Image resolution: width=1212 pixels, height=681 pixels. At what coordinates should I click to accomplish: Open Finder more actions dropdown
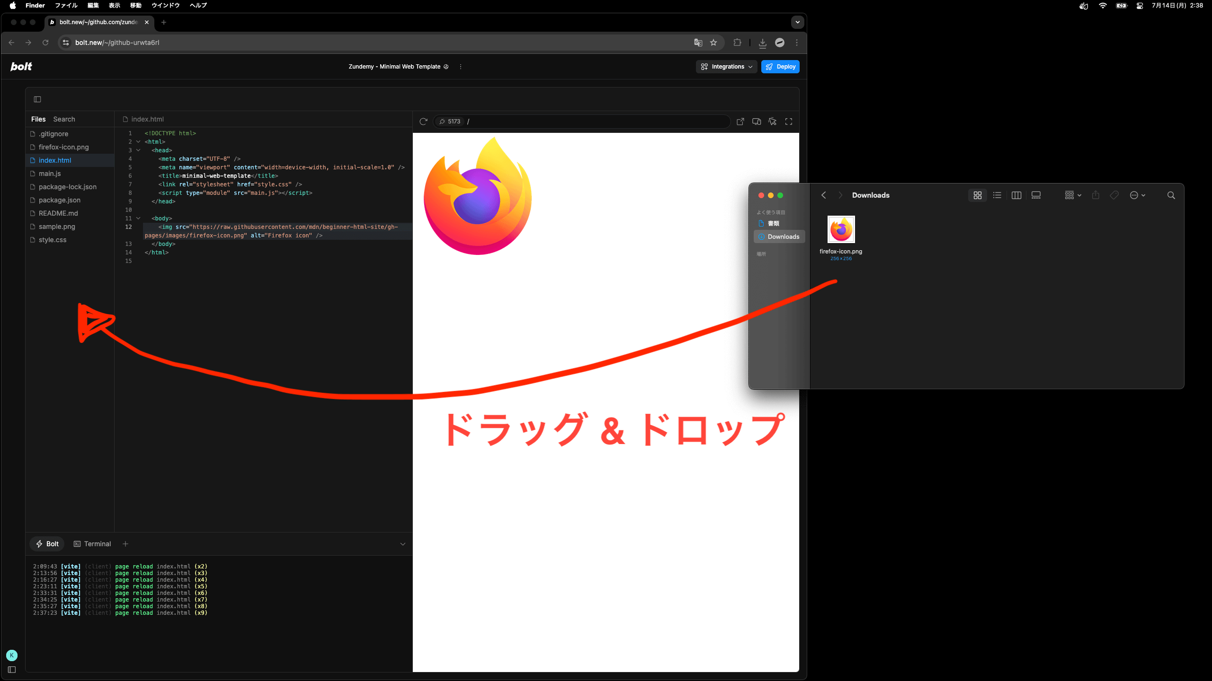click(x=1137, y=195)
